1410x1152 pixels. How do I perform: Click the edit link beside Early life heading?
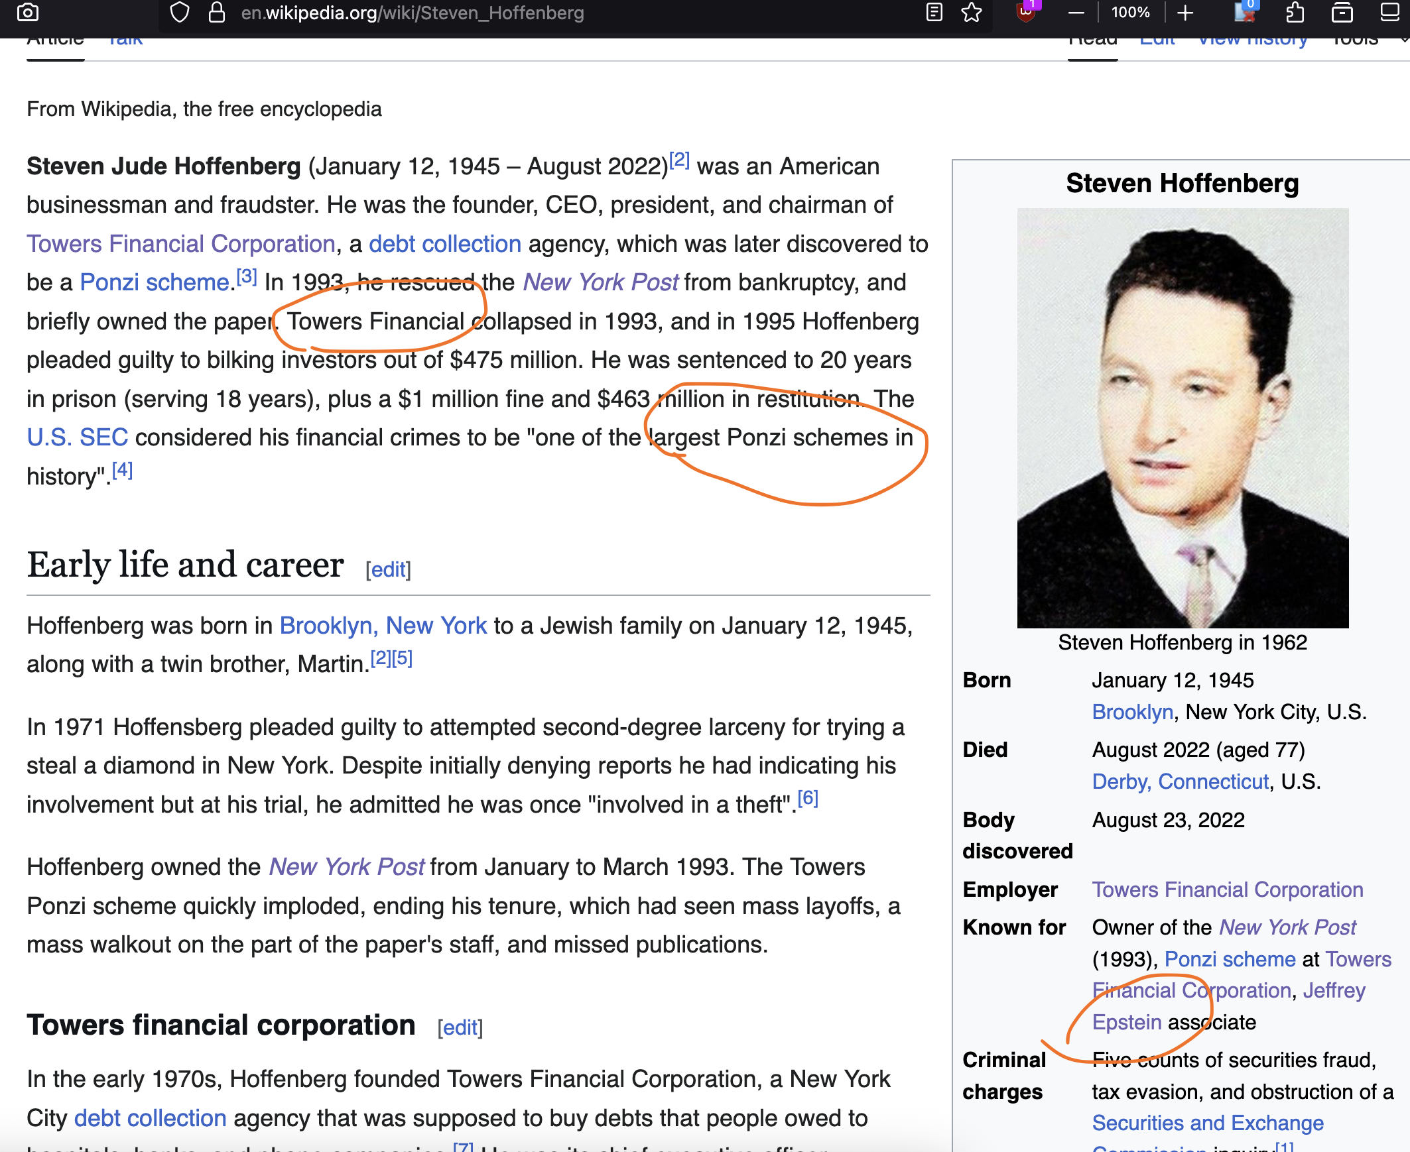(x=389, y=569)
